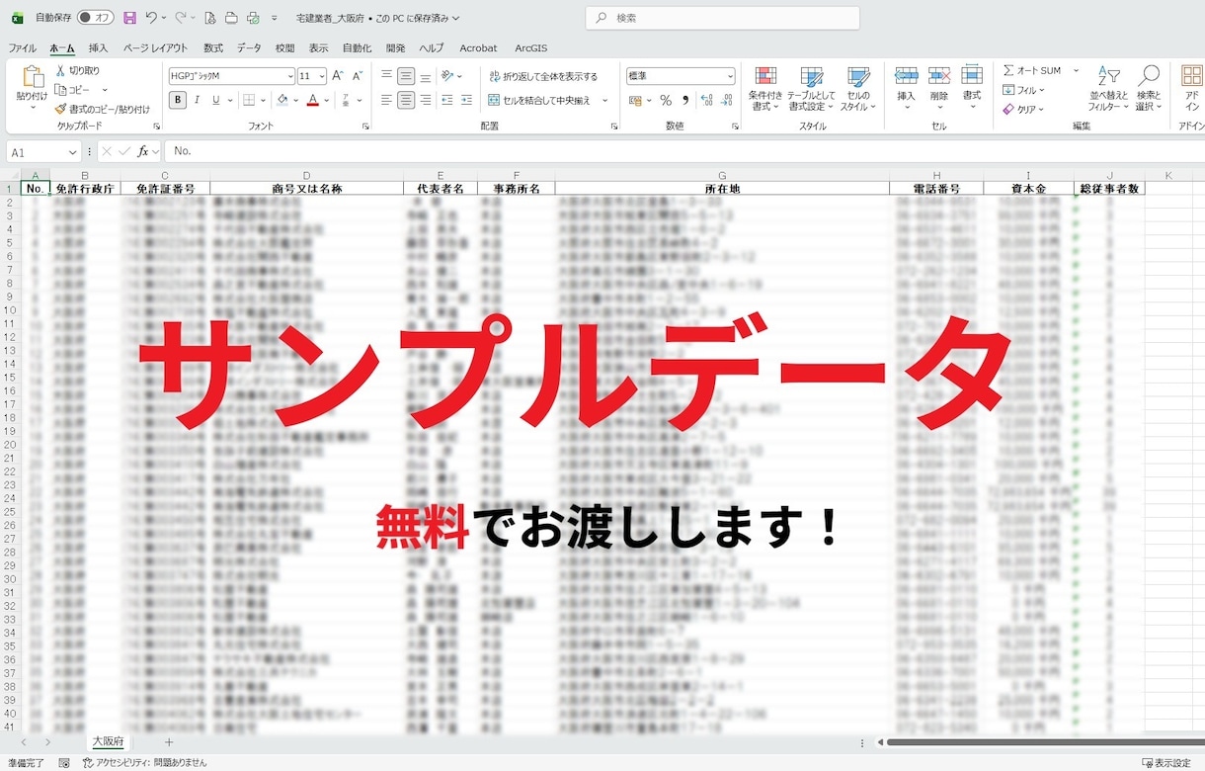Viewport: 1205px width, 771px height.
Task: Click accessibility status (アクセシビリティ: 問題ありません)
Action: [x=144, y=763]
